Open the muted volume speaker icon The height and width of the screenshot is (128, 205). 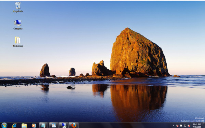coord(189,126)
